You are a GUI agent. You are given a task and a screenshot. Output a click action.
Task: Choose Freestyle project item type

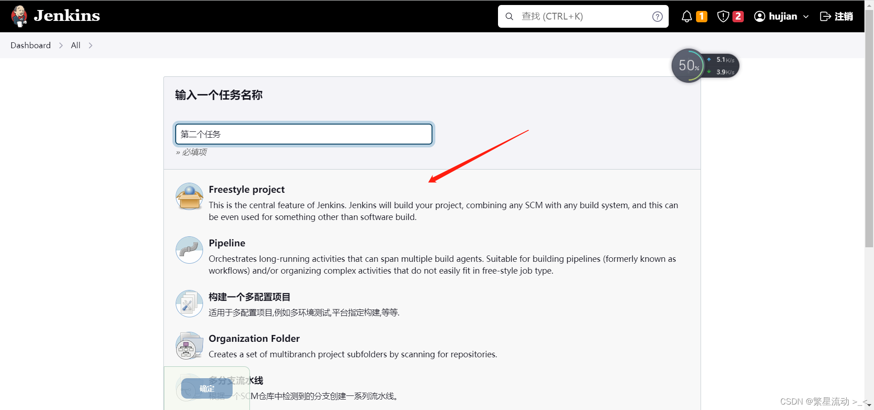point(247,190)
